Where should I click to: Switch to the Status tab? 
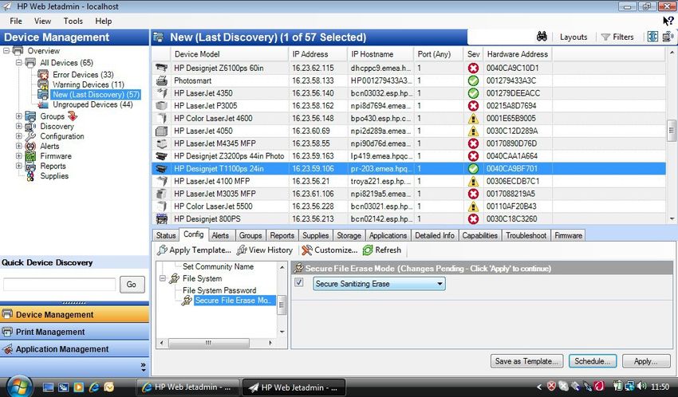(166, 235)
